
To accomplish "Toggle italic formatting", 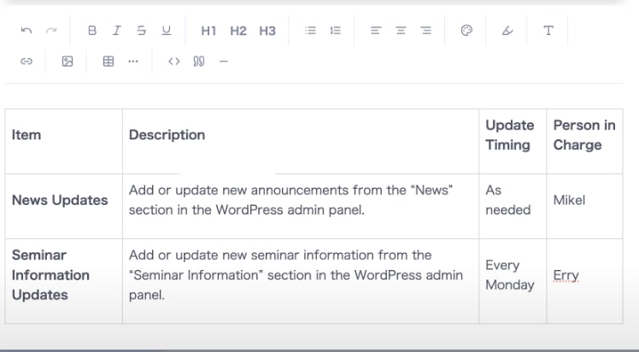I will (x=116, y=31).
